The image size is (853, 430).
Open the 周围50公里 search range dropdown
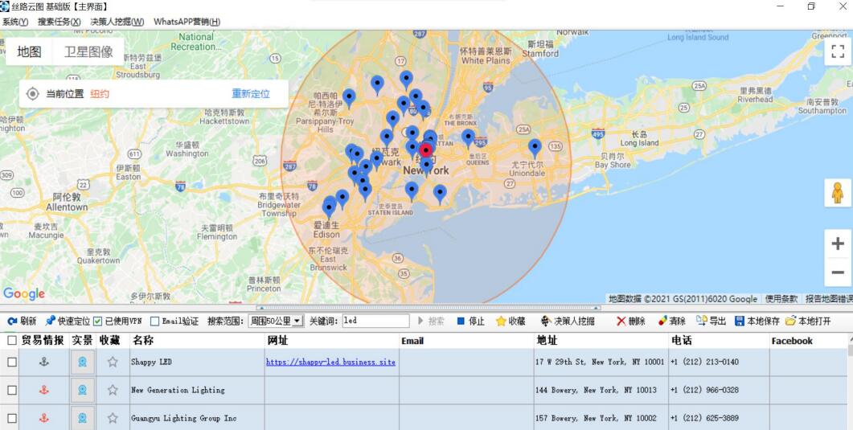(276, 321)
